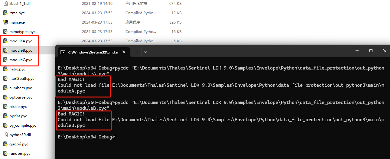Select the libssl-1_1.dll file icon
This screenshot has height=159, width=390.
5,3
